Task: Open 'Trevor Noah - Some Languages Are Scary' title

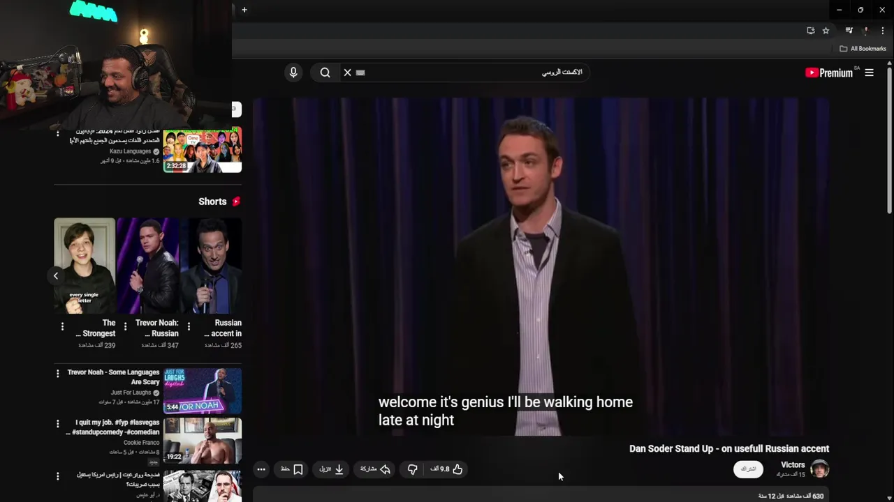Action: tap(113, 377)
